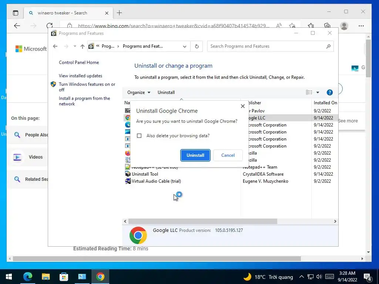Close the Uninstall Google Chrome dialog

pos(243,106)
